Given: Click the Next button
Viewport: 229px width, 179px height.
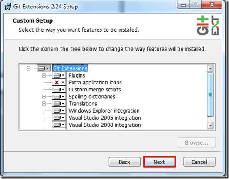Looking at the screenshot, I should [x=159, y=162].
